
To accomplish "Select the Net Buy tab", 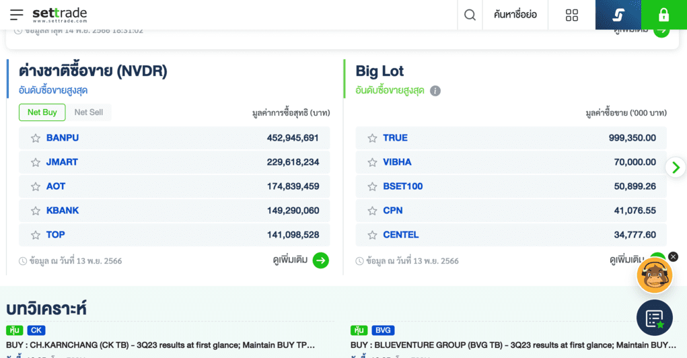I will point(42,112).
